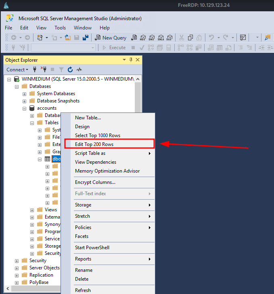The height and width of the screenshot is (294, 274).
Task: Click the Copy toolbar icon
Action: [x=190, y=38]
